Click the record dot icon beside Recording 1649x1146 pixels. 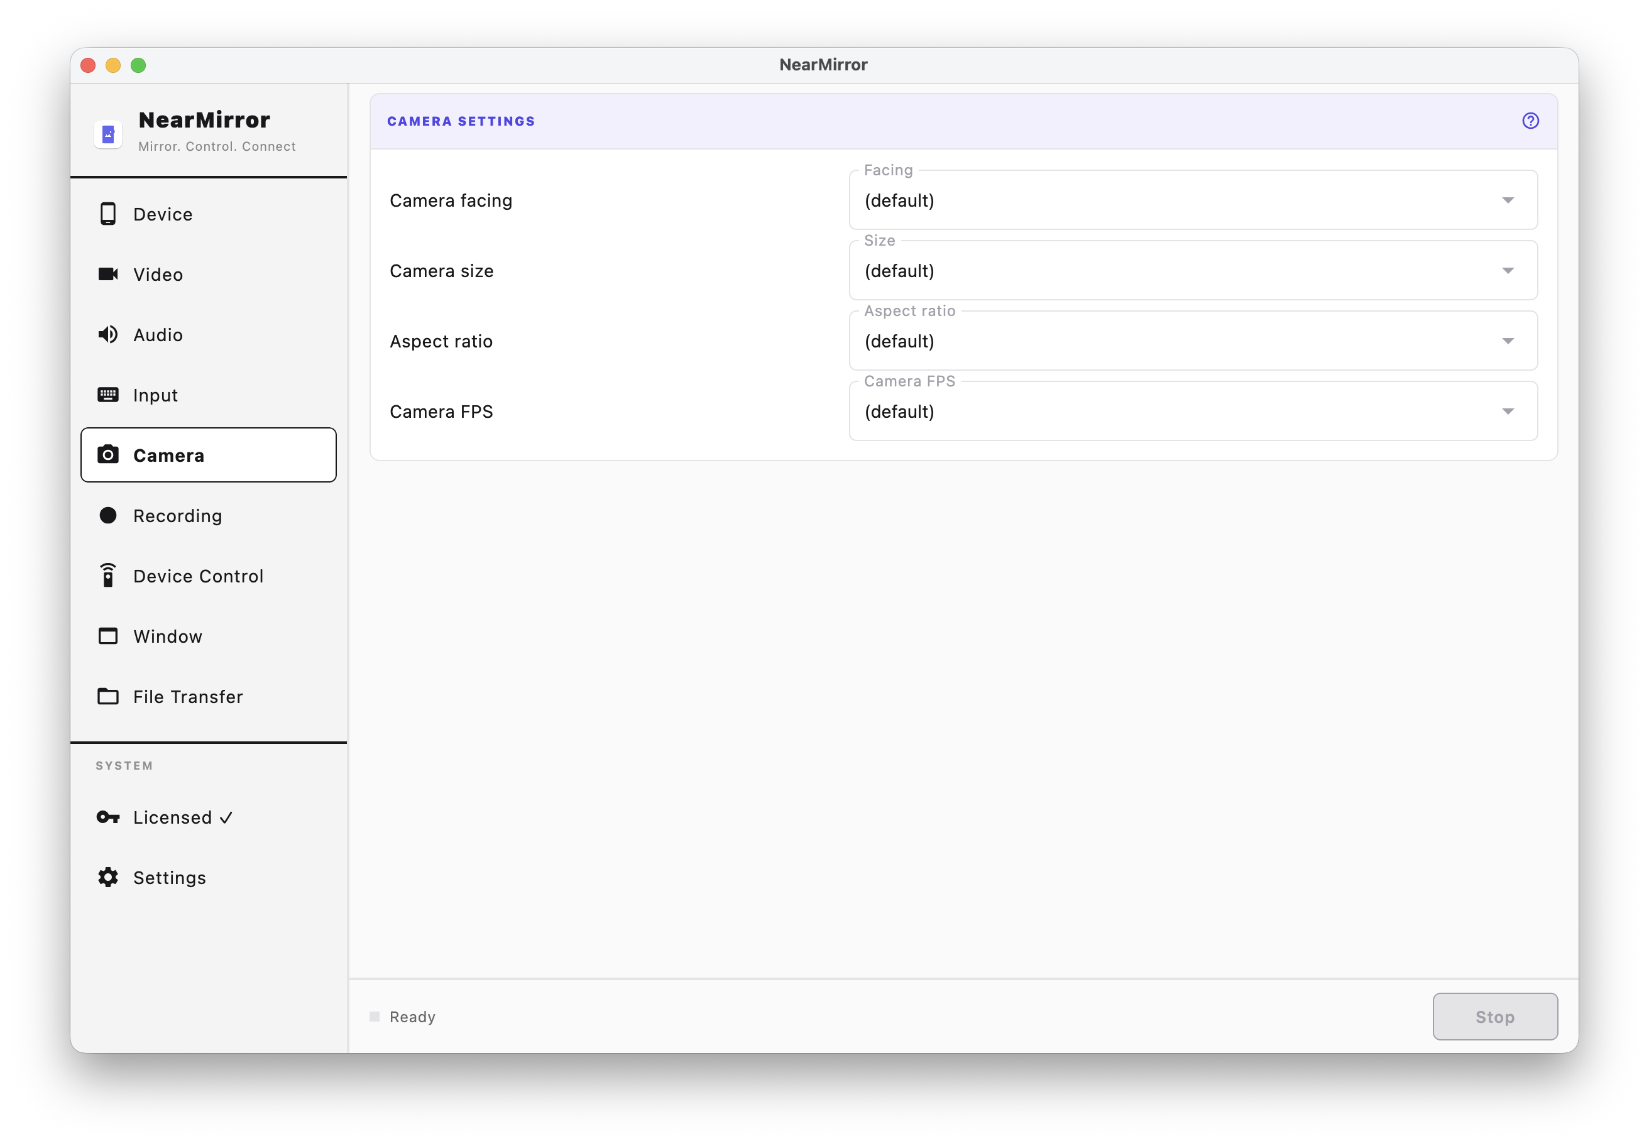107,516
